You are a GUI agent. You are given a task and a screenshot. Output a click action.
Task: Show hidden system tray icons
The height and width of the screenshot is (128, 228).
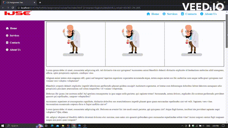coord(182,126)
